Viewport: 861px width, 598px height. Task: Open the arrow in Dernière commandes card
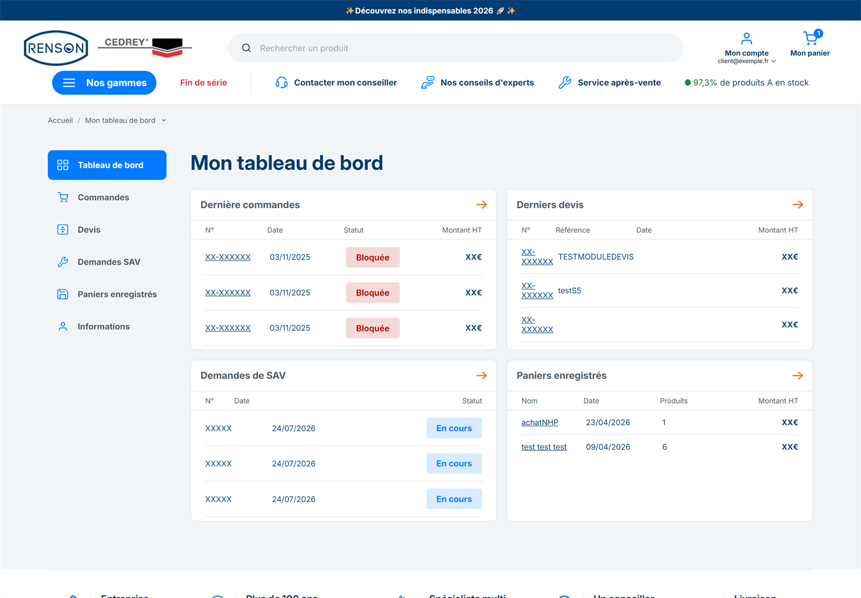click(482, 205)
